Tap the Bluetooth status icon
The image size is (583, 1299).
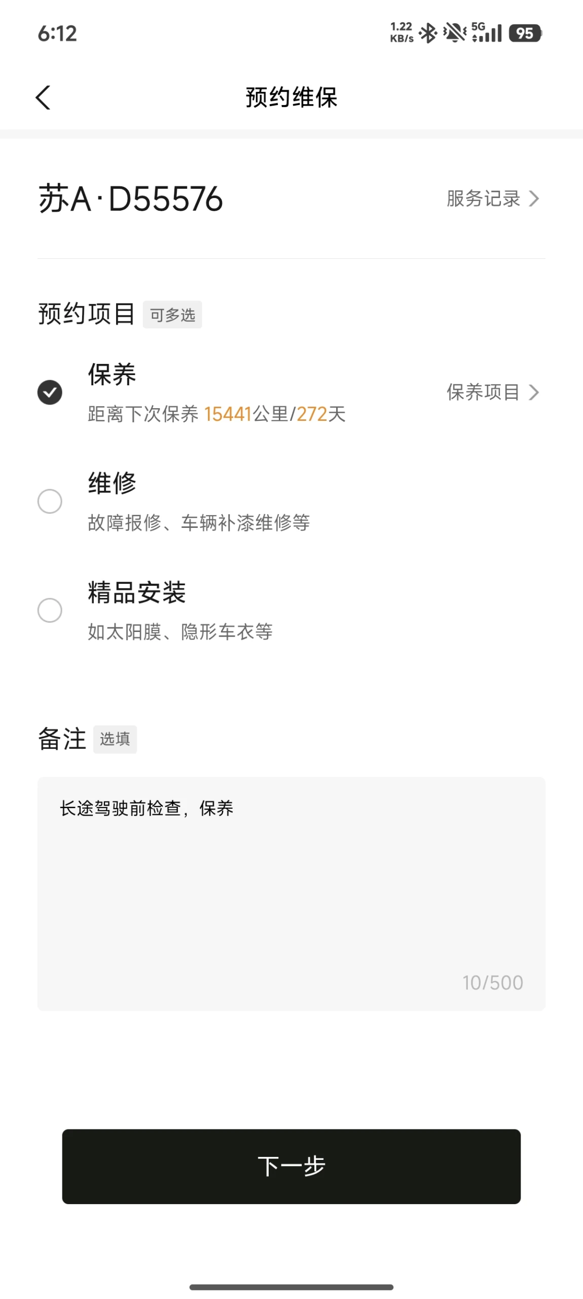point(428,34)
